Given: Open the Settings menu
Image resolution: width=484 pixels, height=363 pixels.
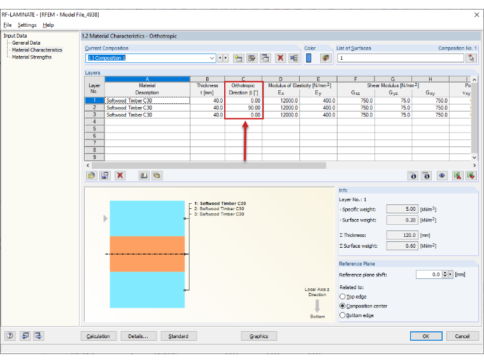Looking at the screenshot, I should (27, 25).
